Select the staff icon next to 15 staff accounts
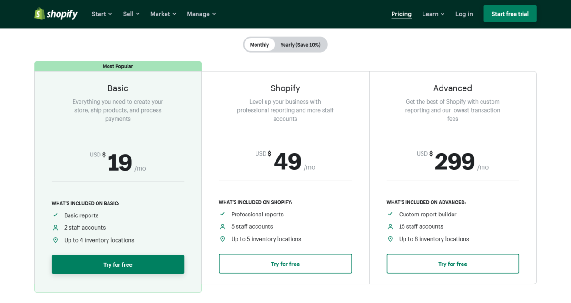This screenshot has width=571, height=303. coord(390,226)
